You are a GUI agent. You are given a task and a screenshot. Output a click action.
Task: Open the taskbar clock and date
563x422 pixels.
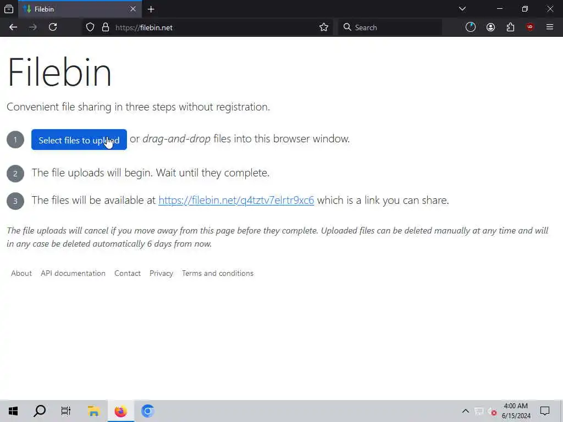click(x=516, y=411)
